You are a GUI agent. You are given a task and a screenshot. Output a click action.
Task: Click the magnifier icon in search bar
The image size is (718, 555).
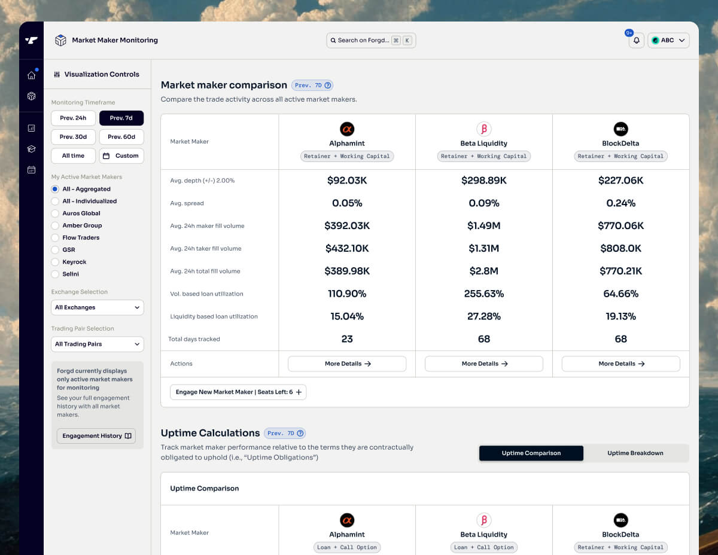(333, 41)
